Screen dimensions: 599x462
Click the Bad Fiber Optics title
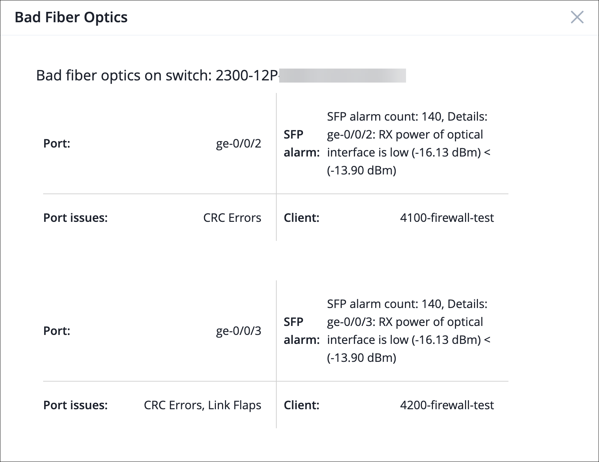click(x=71, y=17)
